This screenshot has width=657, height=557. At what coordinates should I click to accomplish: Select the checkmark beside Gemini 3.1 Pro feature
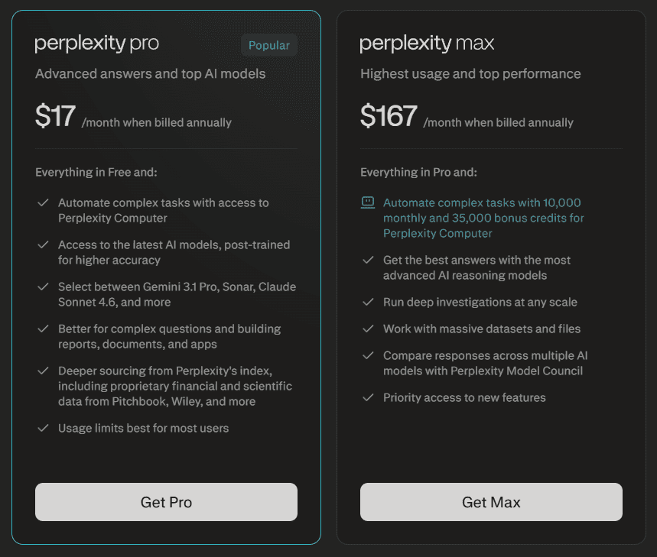click(x=44, y=287)
